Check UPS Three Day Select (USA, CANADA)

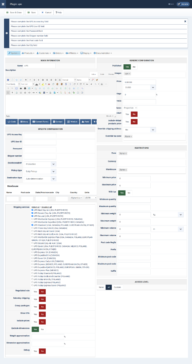pos(32,228)
